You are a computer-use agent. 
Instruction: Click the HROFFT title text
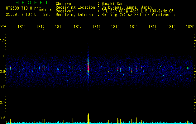32,2
